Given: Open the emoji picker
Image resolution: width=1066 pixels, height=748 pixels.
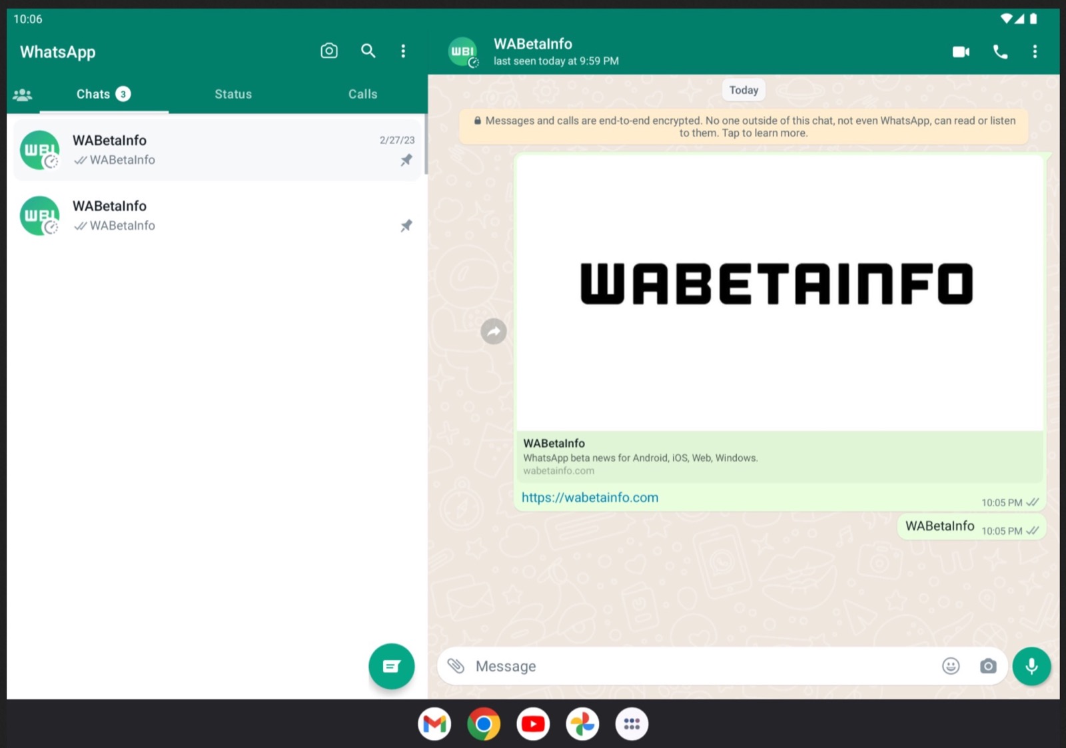Looking at the screenshot, I should point(951,665).
